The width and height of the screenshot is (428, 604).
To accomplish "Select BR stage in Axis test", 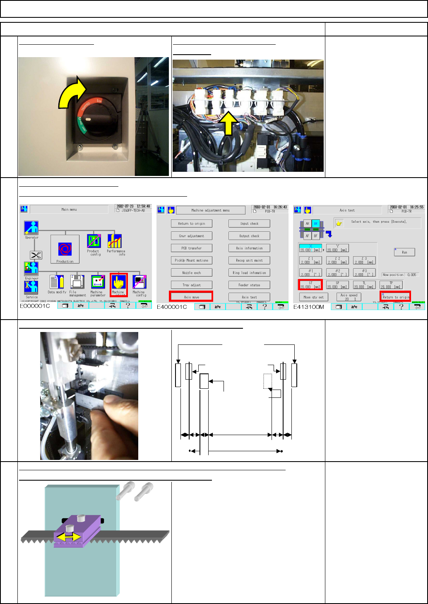I will (x=315, y=224).
